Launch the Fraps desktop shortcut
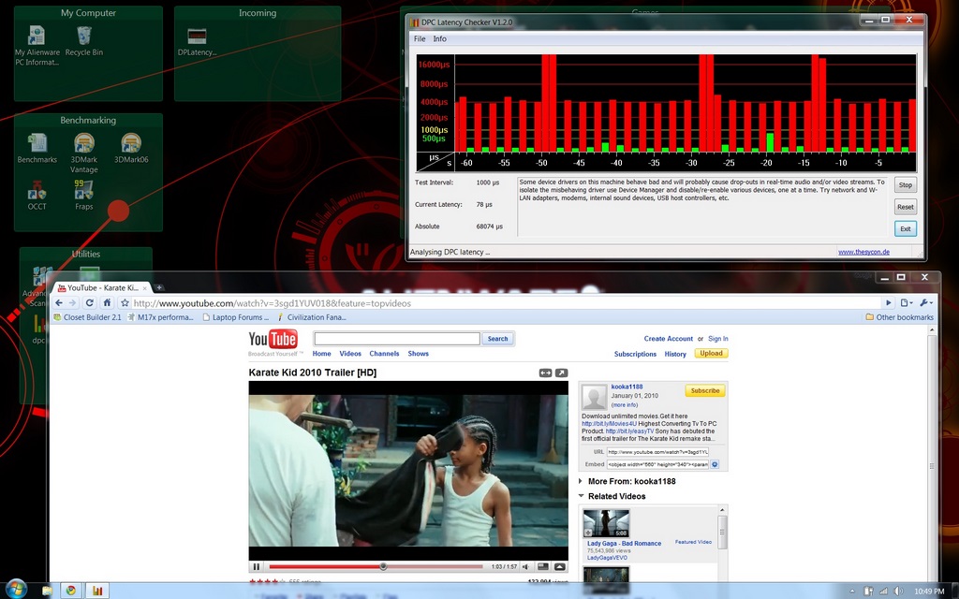Image resolution: width=959 pixels, height=599 pixels. pos(83,196)
